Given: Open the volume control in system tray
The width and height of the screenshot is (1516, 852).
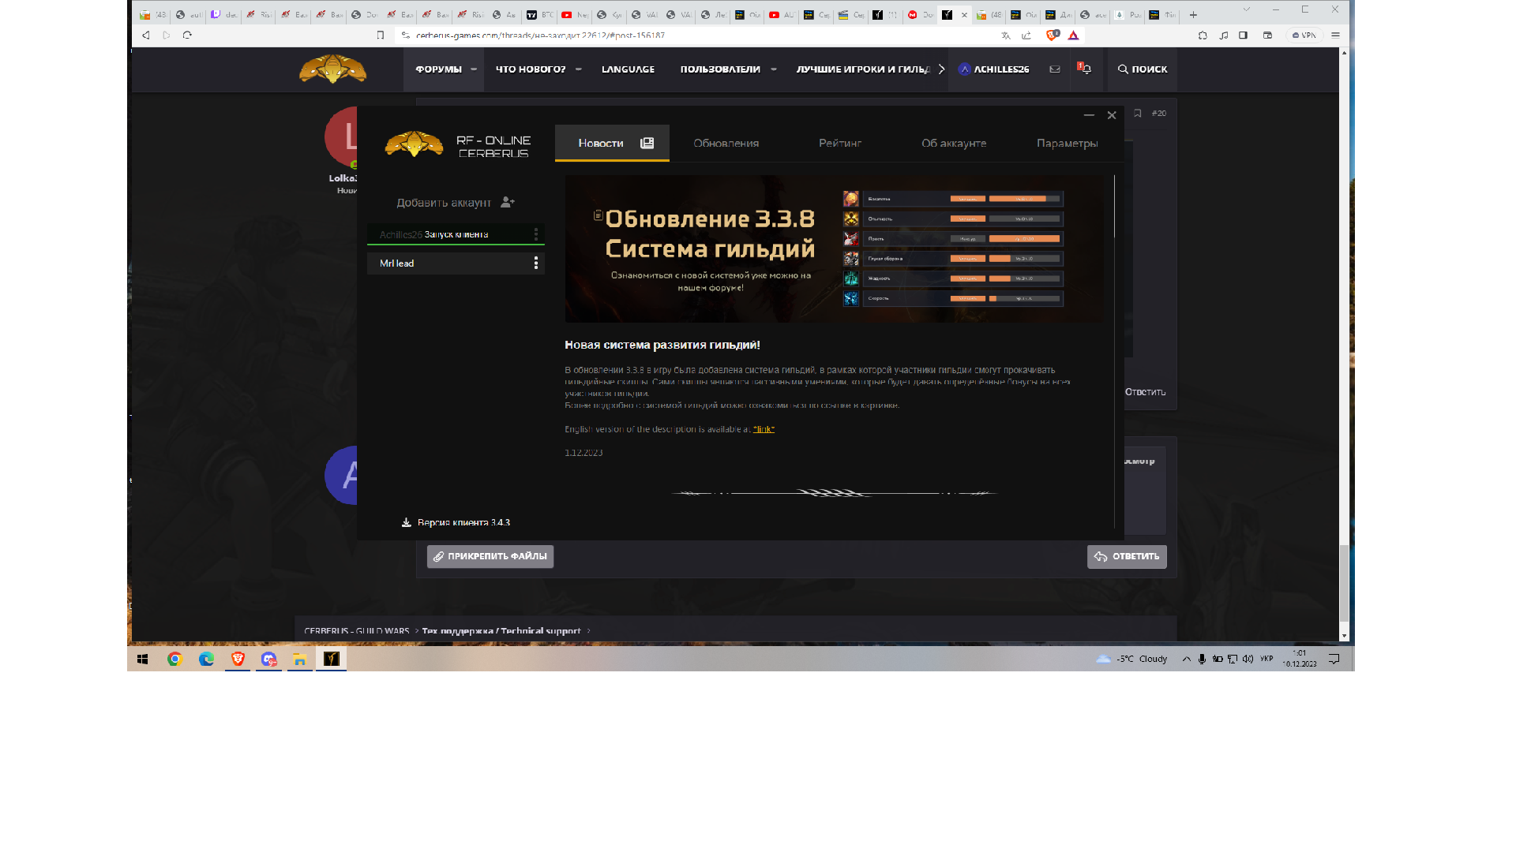Looking at the screenshot, I should click(1248, 660).
